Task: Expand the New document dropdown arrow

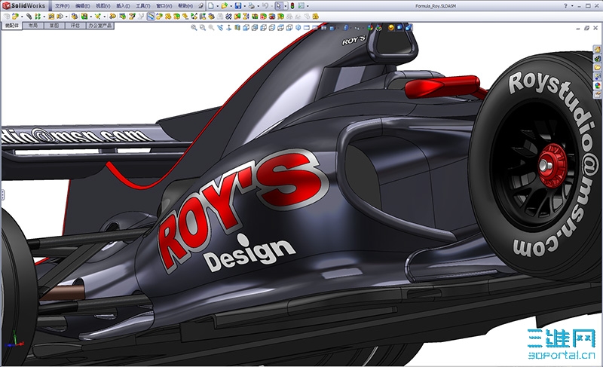Action: (218, 6)
